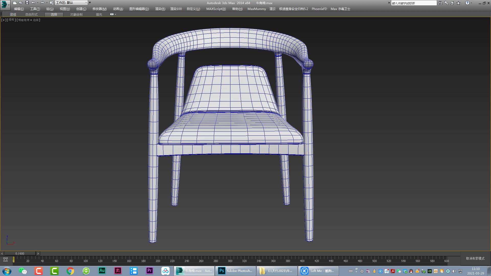The image size is (491, 276).
Task: Toggle the viewport shading label 明暗处理 + 边面
Action: [28, 20]
